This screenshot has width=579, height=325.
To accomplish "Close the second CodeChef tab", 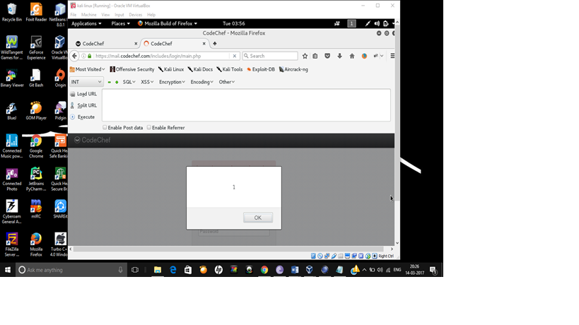I will [x=204, y=44].
